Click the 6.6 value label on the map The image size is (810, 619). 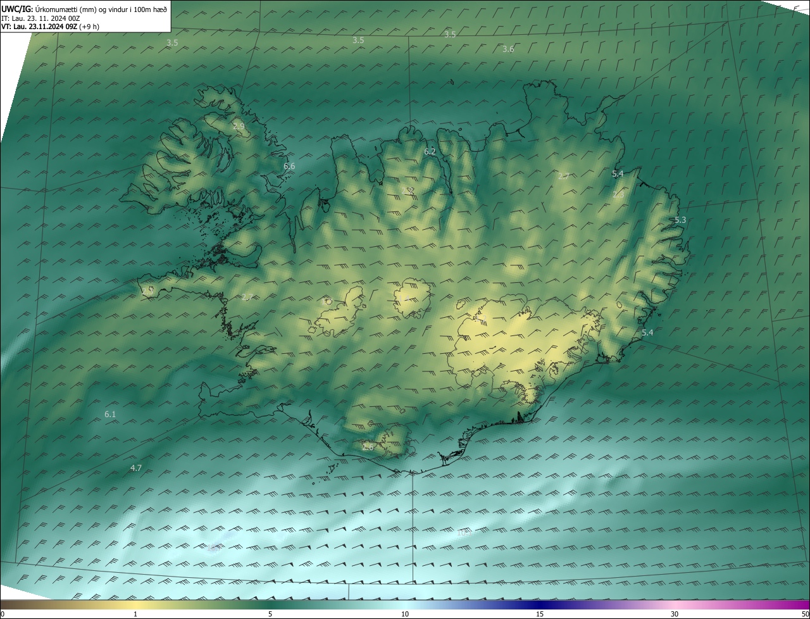coord(289,166)
